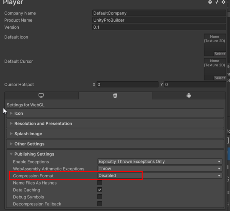The width and height of the screenshot is (230, 211).
Task: Click the 'Version' label
Action: (11, 27)
